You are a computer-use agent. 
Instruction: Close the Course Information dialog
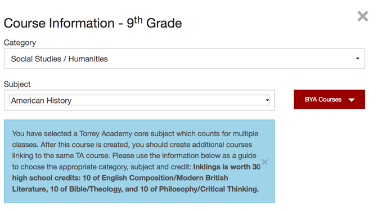pos(363,16)
